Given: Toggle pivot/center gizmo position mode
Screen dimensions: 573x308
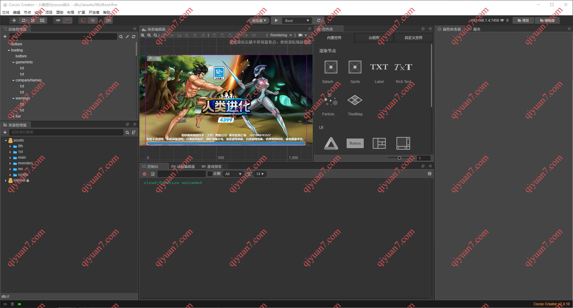Looking at the screenshot, I should (58, 20).
